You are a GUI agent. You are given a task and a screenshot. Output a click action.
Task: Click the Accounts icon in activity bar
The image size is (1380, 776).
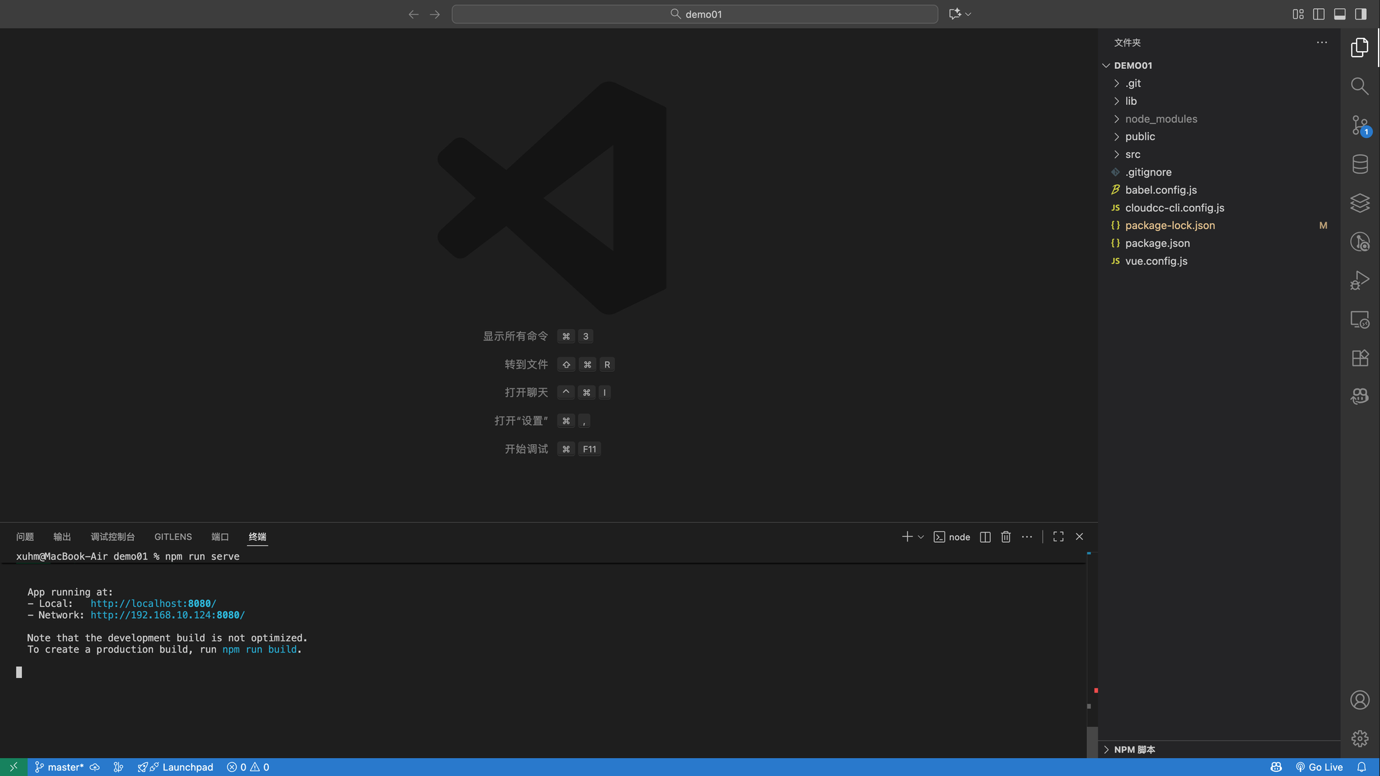point(1359,700)
